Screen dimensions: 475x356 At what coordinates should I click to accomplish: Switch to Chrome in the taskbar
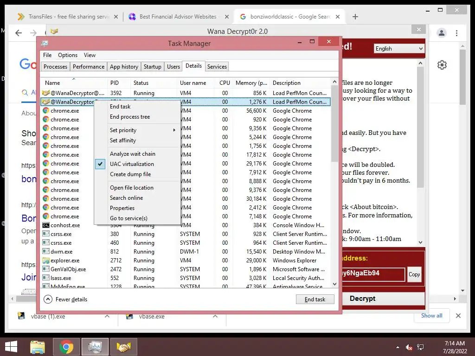66,347
